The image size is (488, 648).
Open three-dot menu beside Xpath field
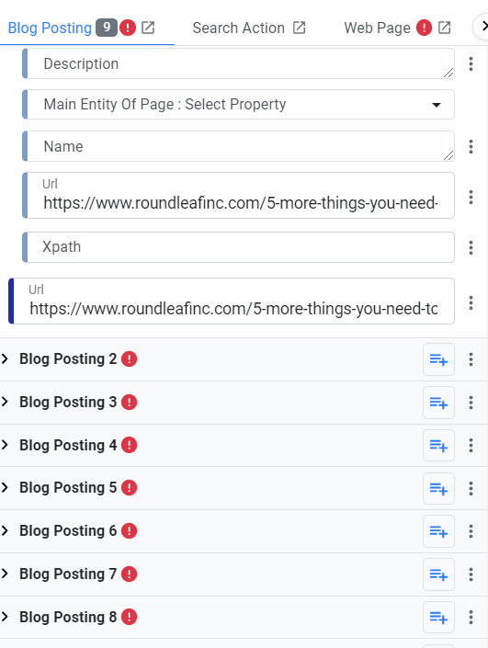pos(471,247)
